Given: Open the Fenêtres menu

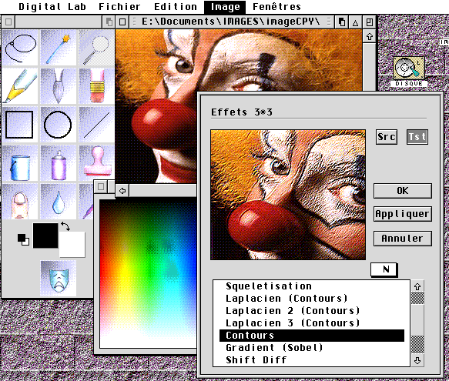Looking at the screenshot, I should [x=276, y=7].
